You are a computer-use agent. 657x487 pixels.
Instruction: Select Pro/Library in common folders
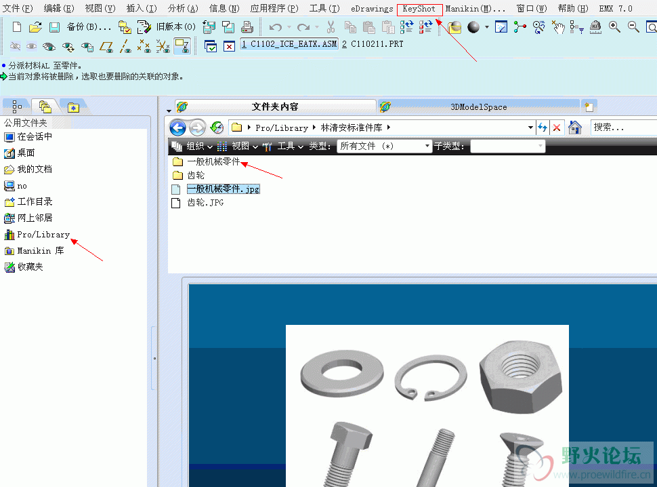(x=43, y=235)
